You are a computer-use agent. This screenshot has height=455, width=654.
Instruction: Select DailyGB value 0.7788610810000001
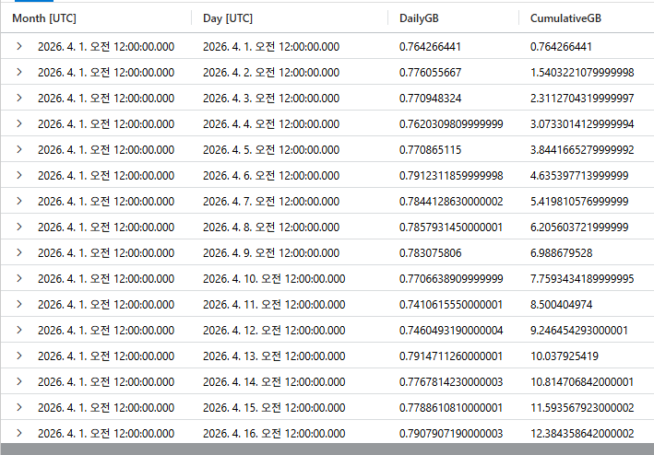(x=451, y=408)
